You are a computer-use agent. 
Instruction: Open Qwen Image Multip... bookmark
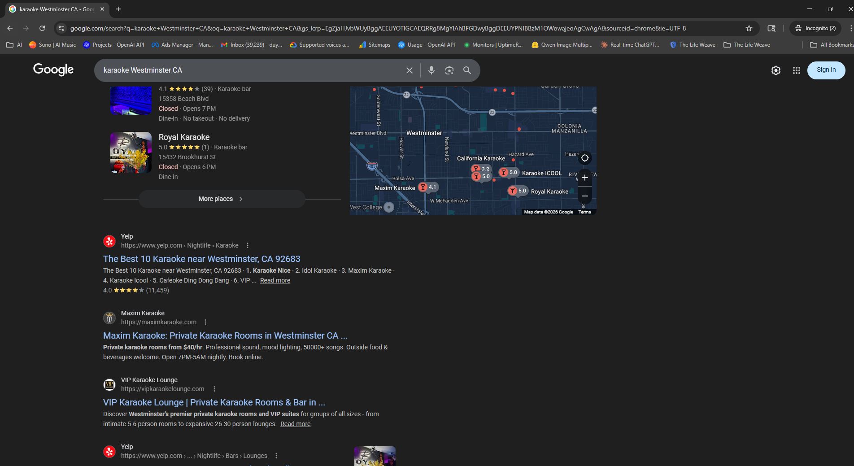562,45
